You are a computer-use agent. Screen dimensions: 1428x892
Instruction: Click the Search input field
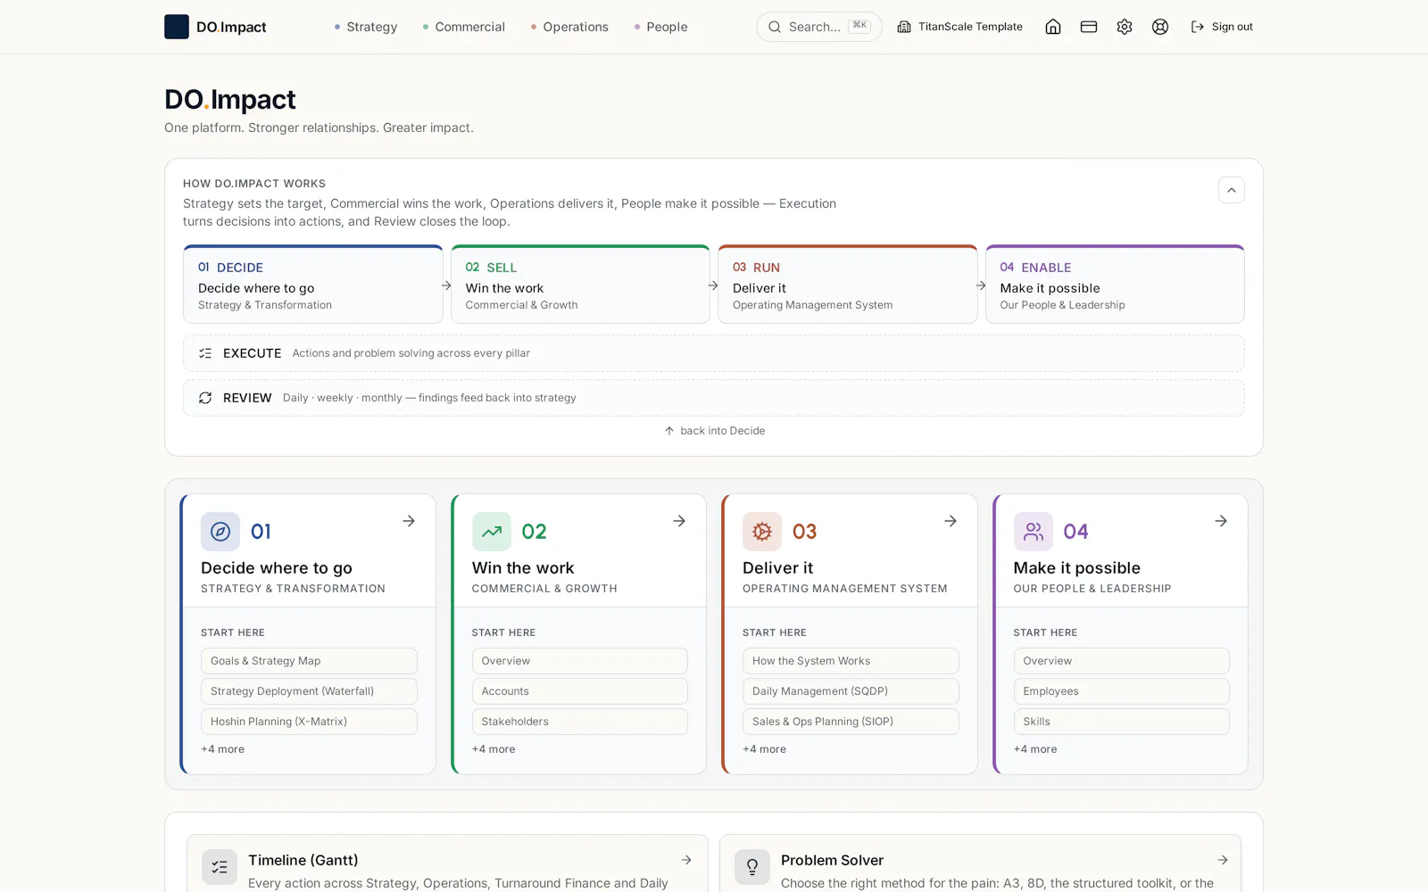click(819, 27)
